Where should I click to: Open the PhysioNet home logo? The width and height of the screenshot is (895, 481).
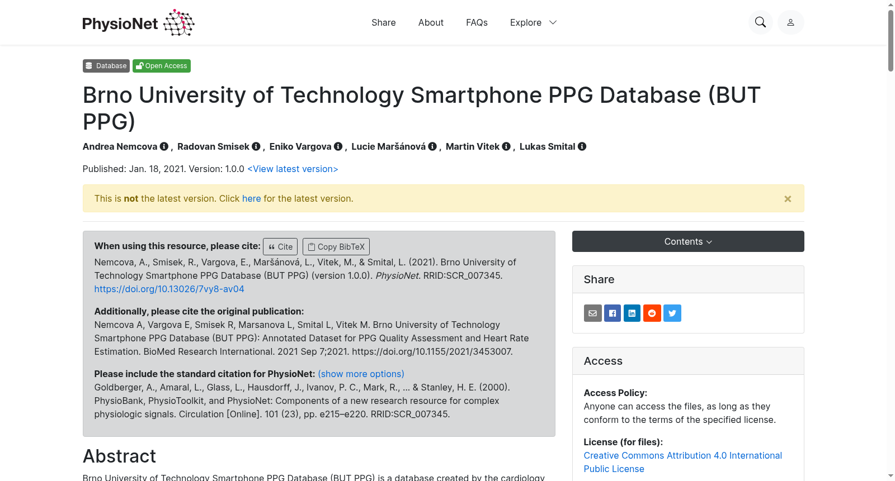(x=138, y=22)
